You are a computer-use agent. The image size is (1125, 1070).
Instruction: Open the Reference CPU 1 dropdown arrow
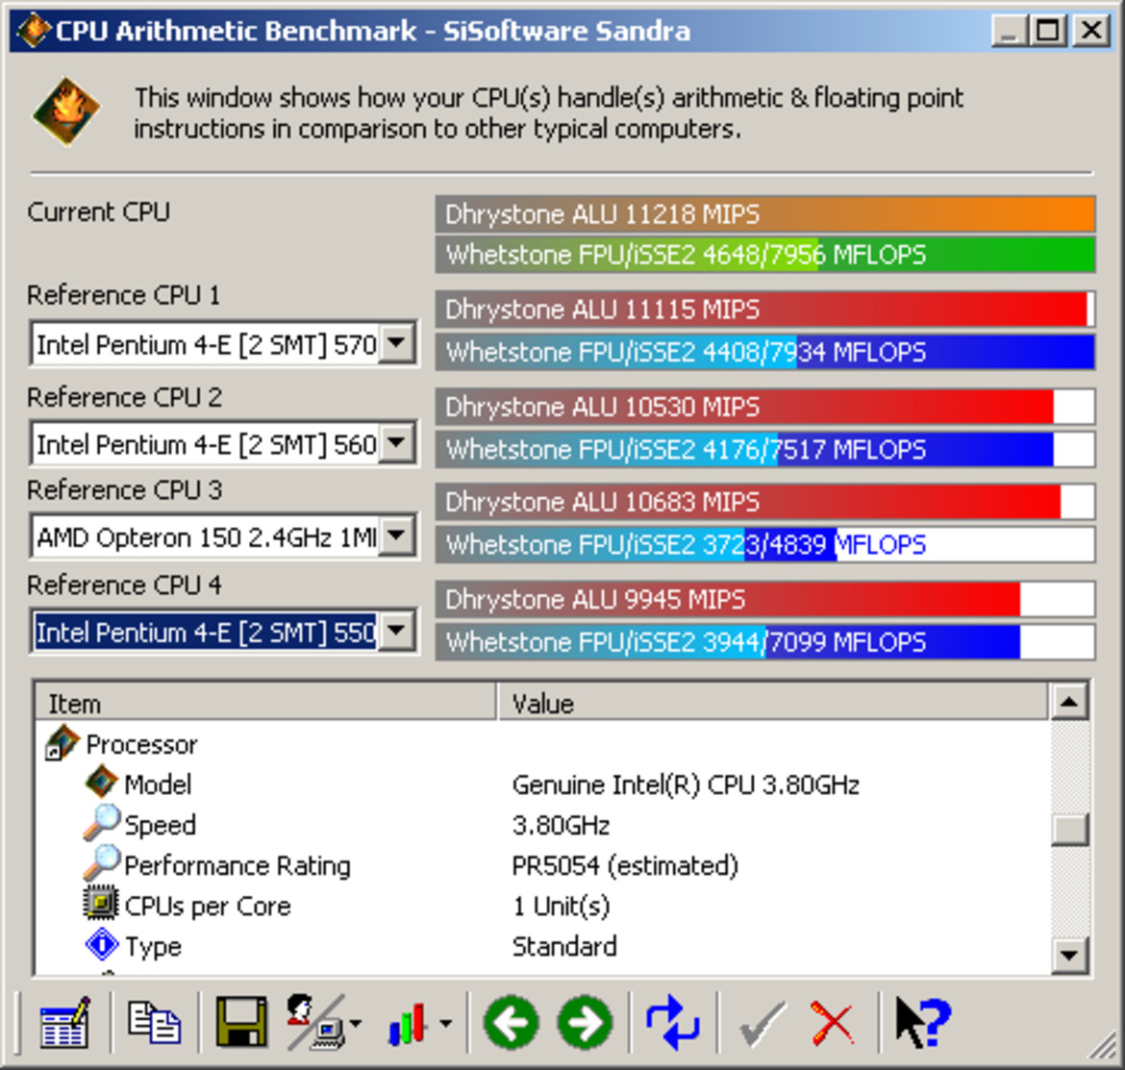click(397, 343)
